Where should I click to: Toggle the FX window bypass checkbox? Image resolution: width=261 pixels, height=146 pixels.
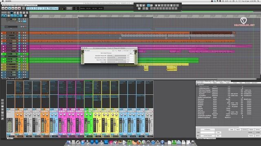point(133,51)
